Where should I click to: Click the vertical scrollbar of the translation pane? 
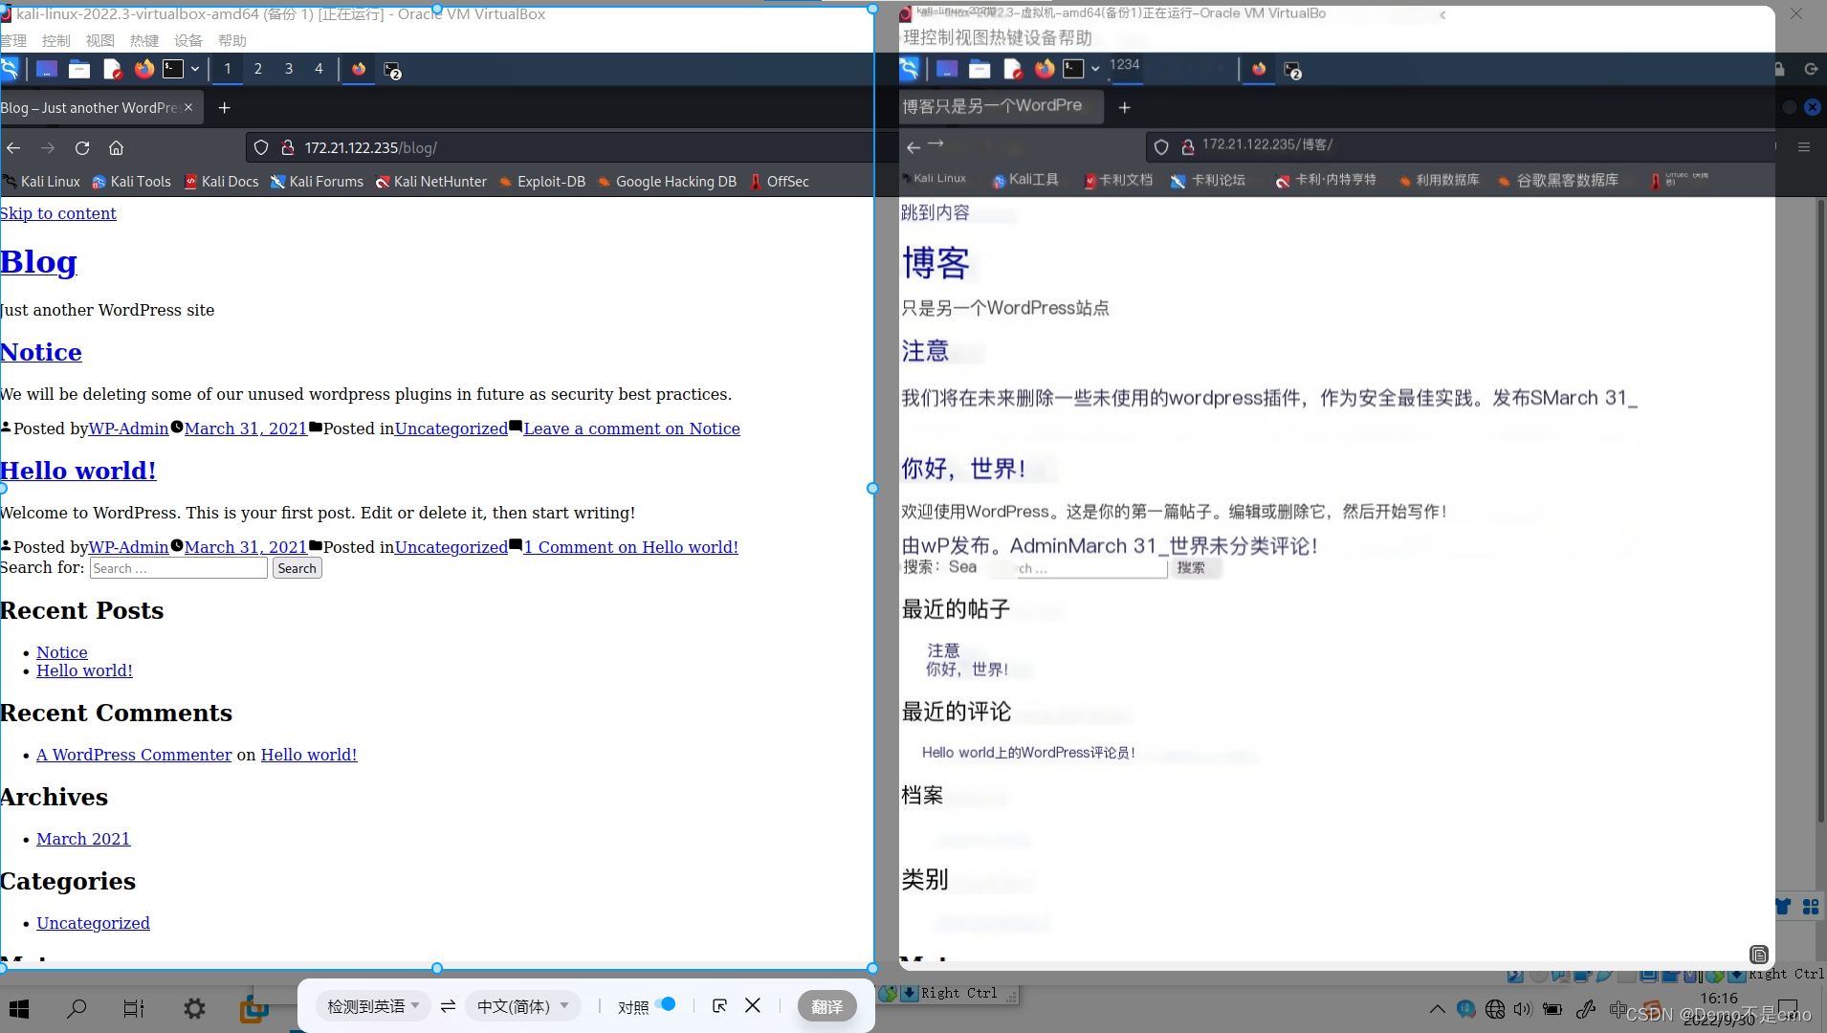1820,512
